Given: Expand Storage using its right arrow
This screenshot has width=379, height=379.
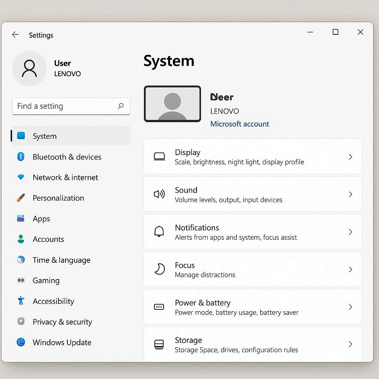Looking at the screenshot, I should tap(350, 344).
